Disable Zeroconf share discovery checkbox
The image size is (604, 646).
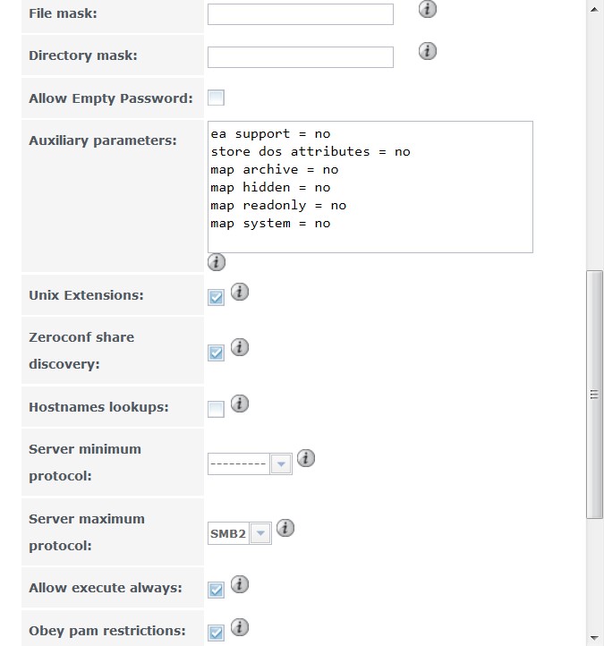[216, 353]
